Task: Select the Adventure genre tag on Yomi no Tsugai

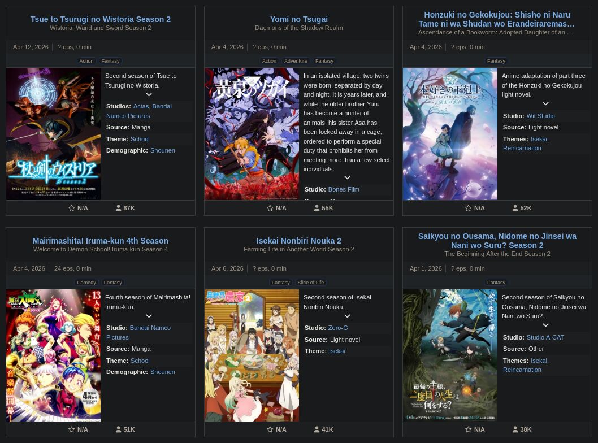Action: click(x=296, y=61)
